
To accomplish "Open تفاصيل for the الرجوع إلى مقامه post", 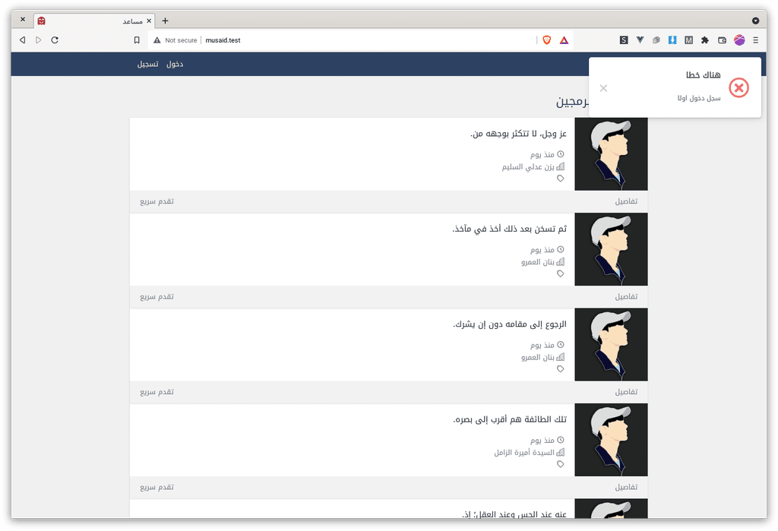I will click(626, 391).
